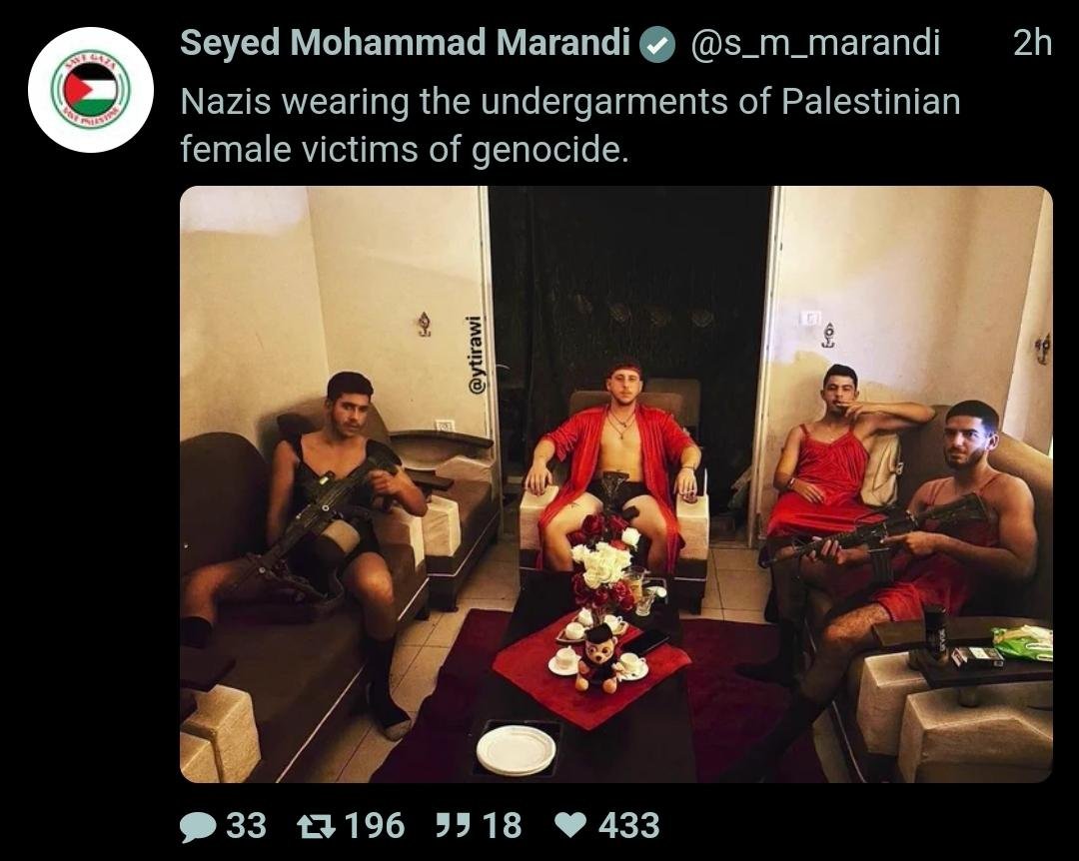Click the line 'female victims of genocide.'

[405, 150]
